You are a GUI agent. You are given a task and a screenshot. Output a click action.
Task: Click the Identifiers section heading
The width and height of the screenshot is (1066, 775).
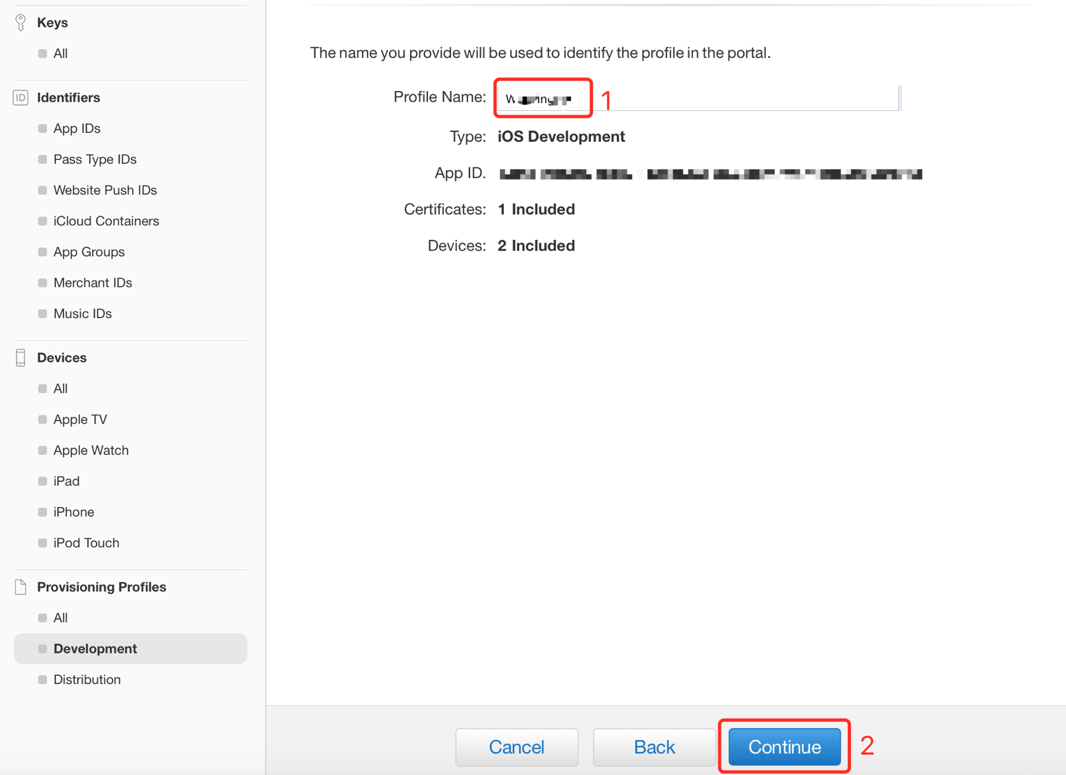coord(69,97)
